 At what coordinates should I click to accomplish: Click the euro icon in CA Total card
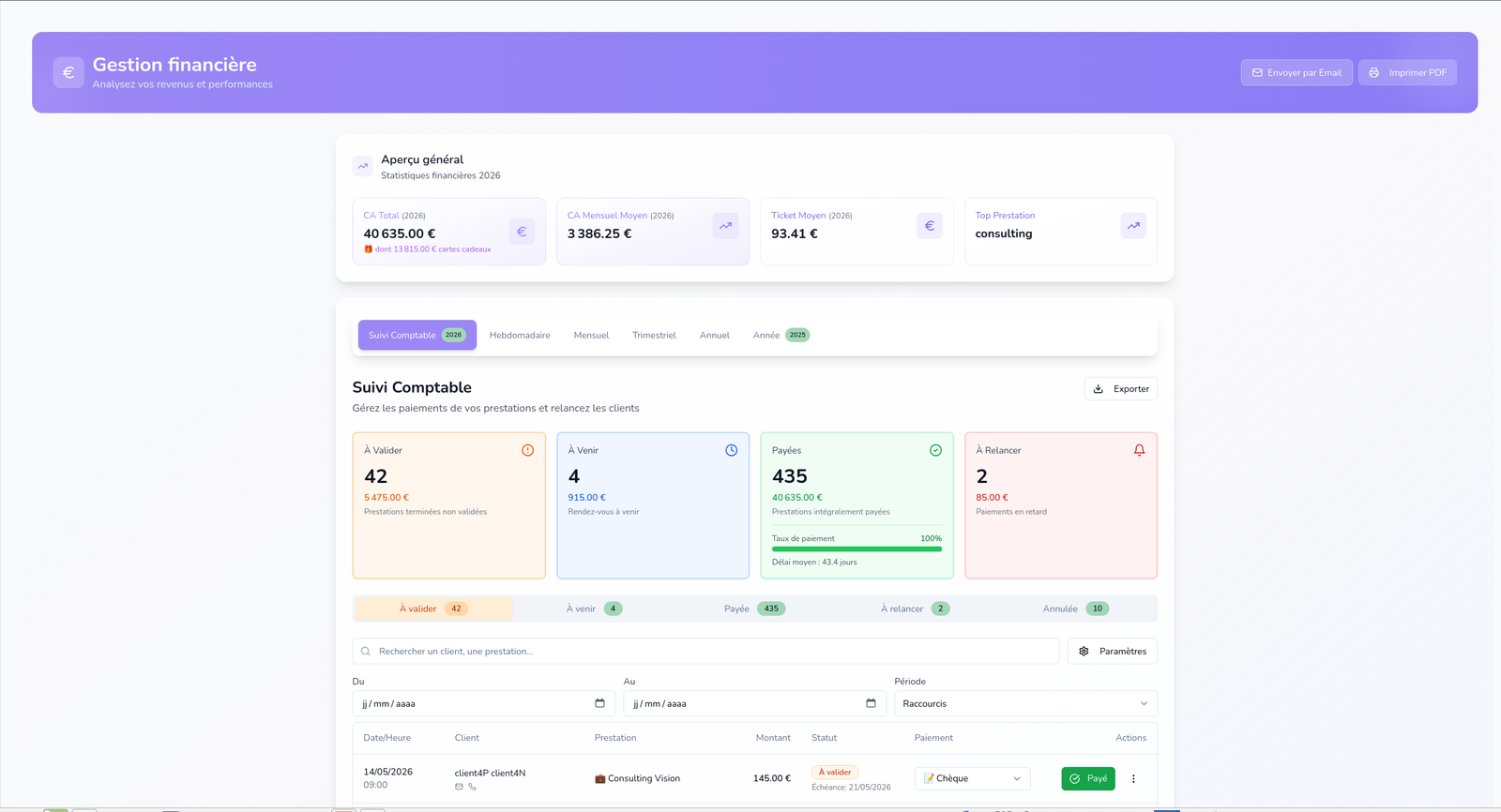tap(522, 232)
